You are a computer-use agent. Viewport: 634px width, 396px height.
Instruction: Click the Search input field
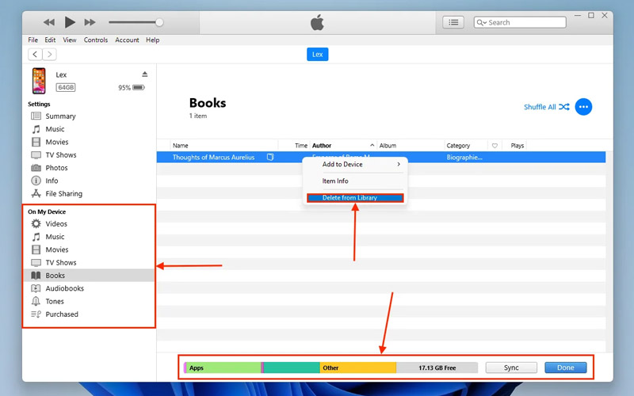click(x=525, y=22)
